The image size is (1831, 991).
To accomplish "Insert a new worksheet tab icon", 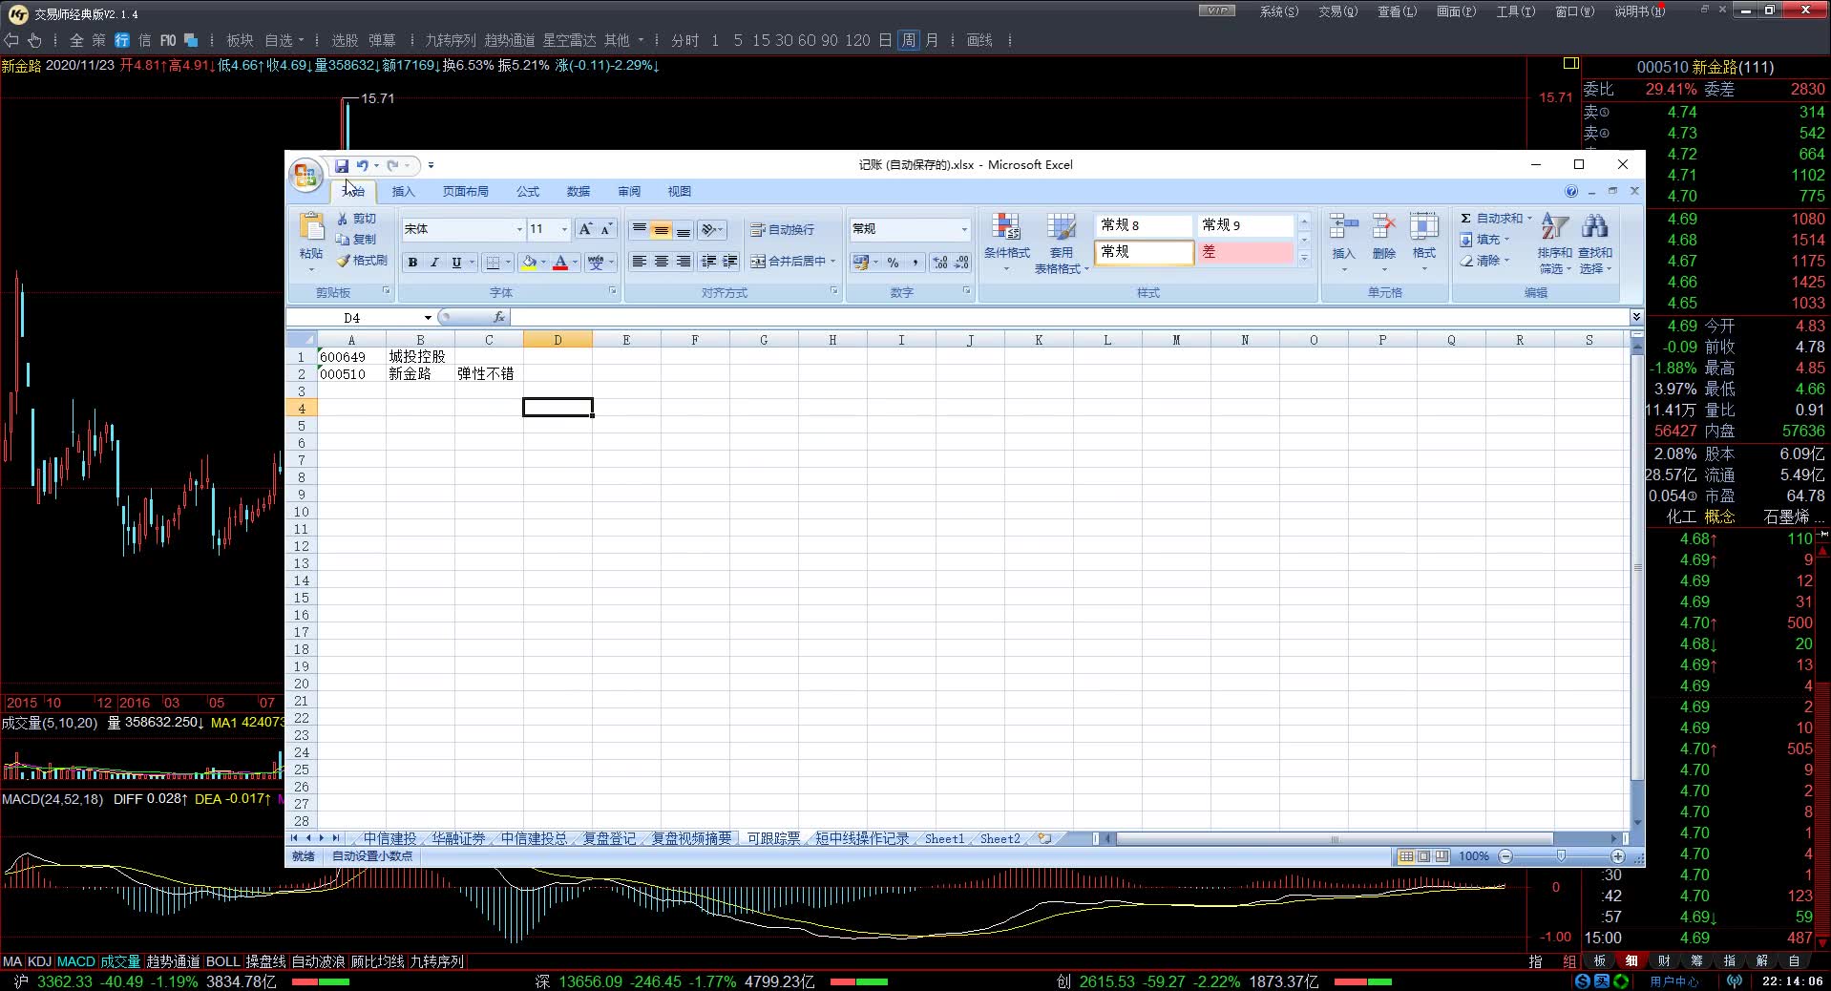I will click(1044, 838).
